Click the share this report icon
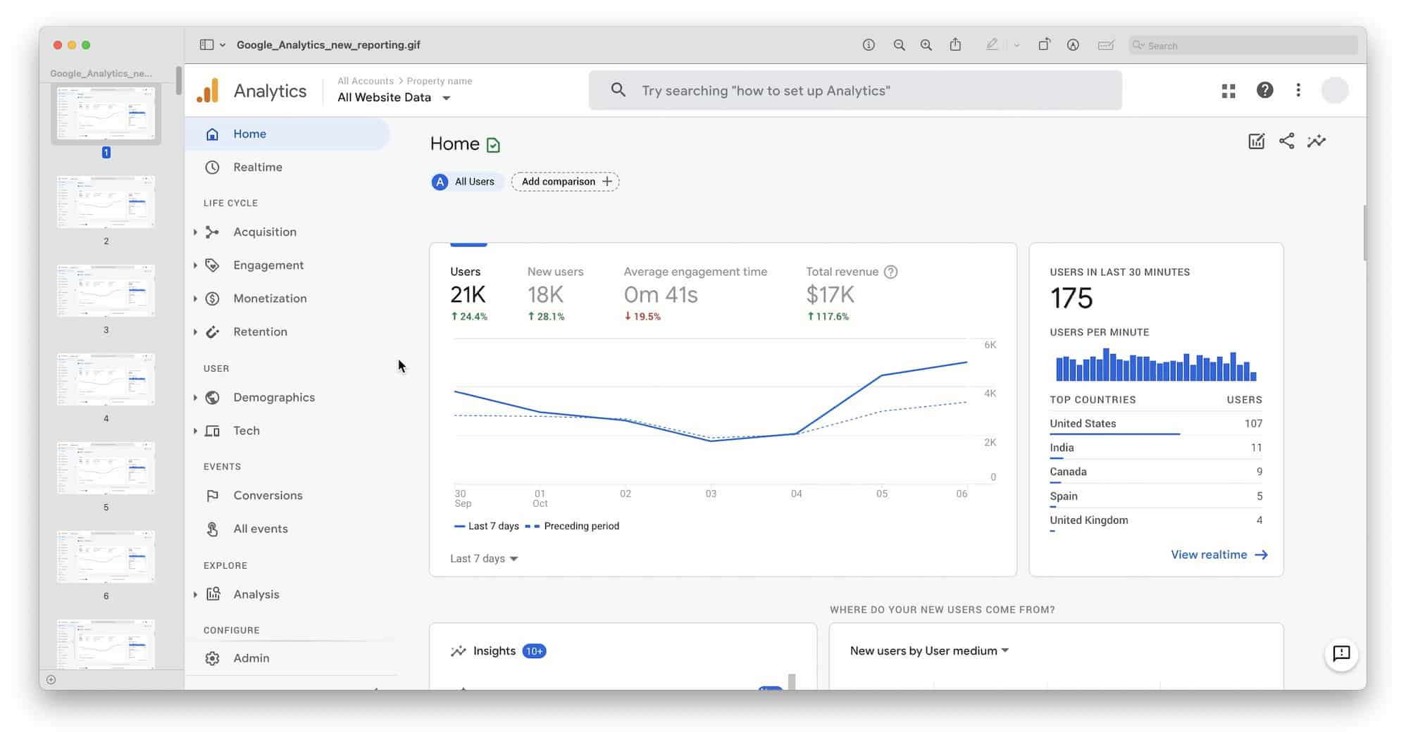 tap(1286, 141)
